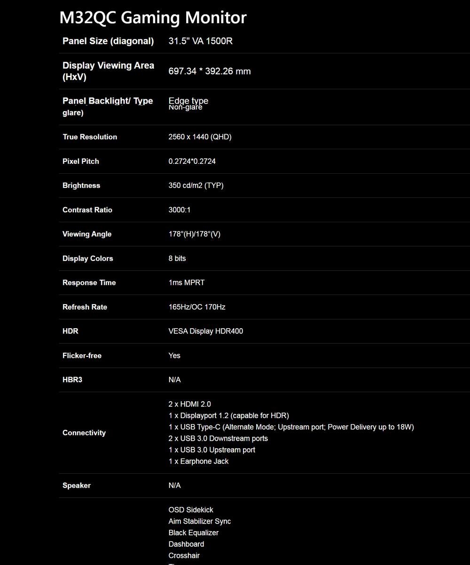Click the VESA Display HDR400 text
This screenshot has width=470, height=565.
coord(206,331)
